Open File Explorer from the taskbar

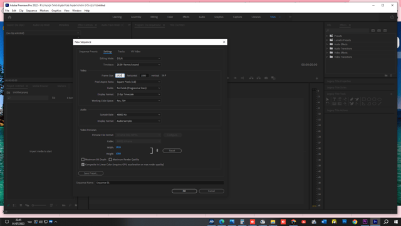click(x=273, y=222)
